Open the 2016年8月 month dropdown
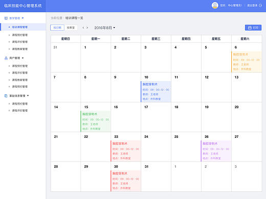 pyautogui.click(x=105, y=28)
